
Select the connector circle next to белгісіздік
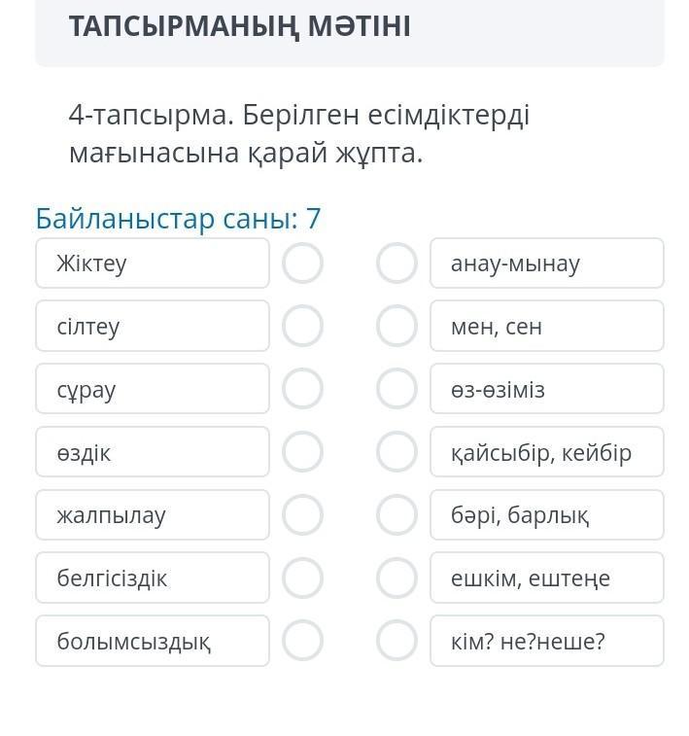302,578
